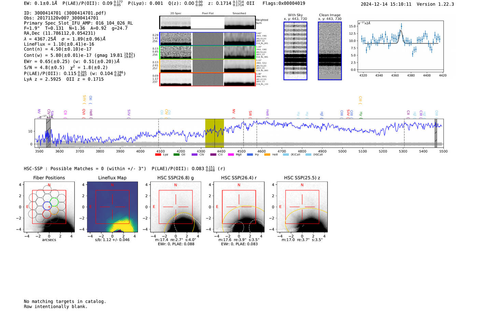Click the OII green legend swatch

tap(176, 155)
